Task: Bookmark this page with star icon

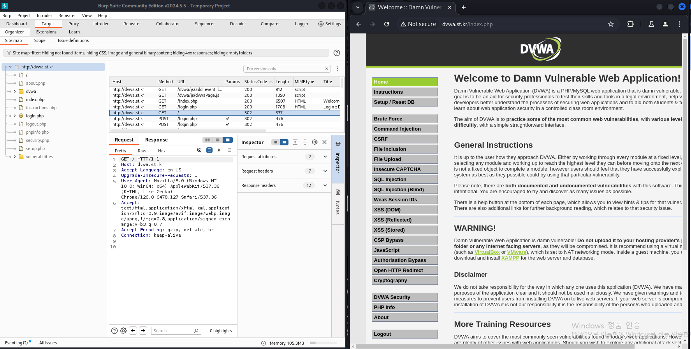Action: (x=611, y=24)
